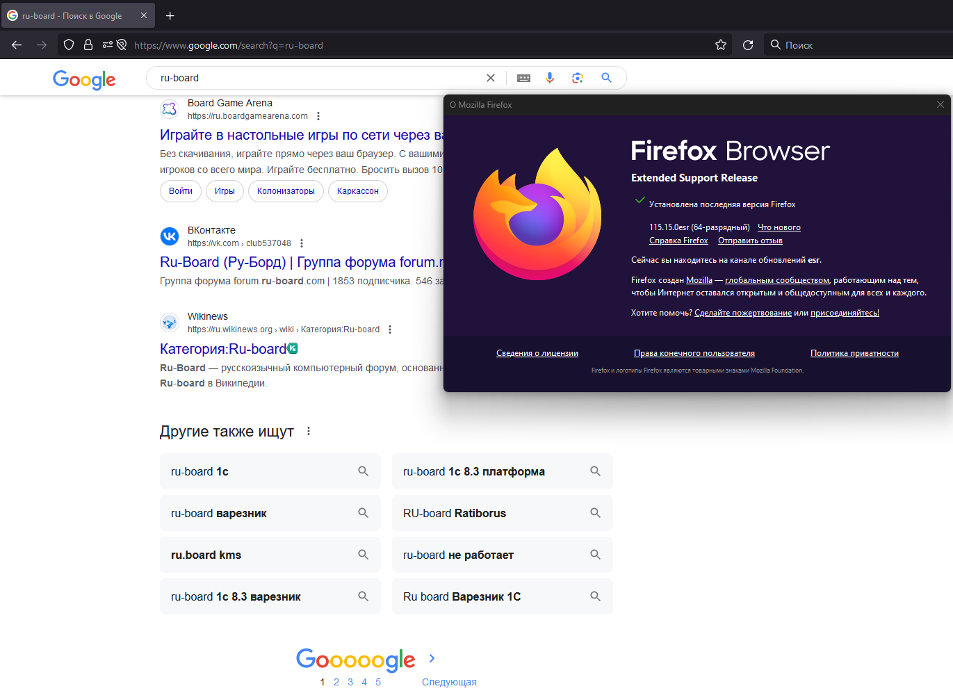Screen dimensions: 953x700
Task: Open a new tab with plus button
Action: pos(170,15)
